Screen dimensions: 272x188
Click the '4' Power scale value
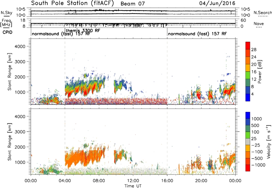pyautogui.click(x=253, y=94)
